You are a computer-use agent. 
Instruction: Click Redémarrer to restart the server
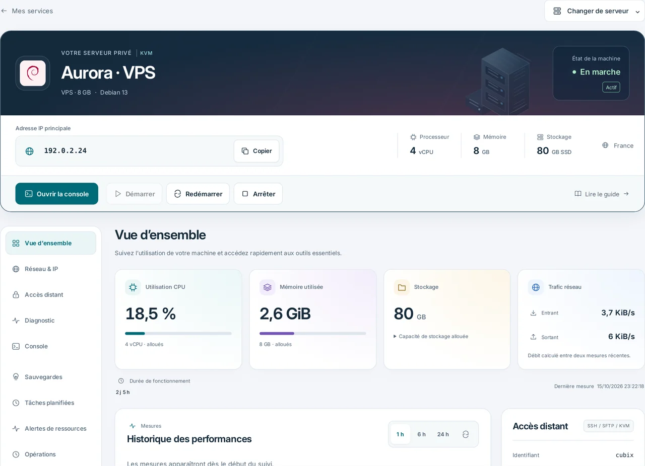point(198,194)
